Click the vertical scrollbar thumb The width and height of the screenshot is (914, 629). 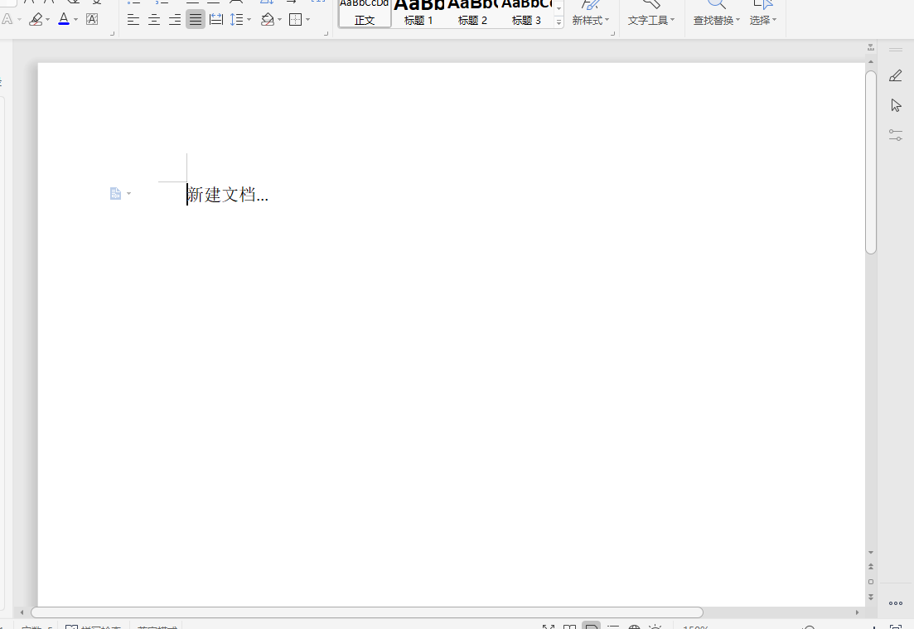point(871,162)
